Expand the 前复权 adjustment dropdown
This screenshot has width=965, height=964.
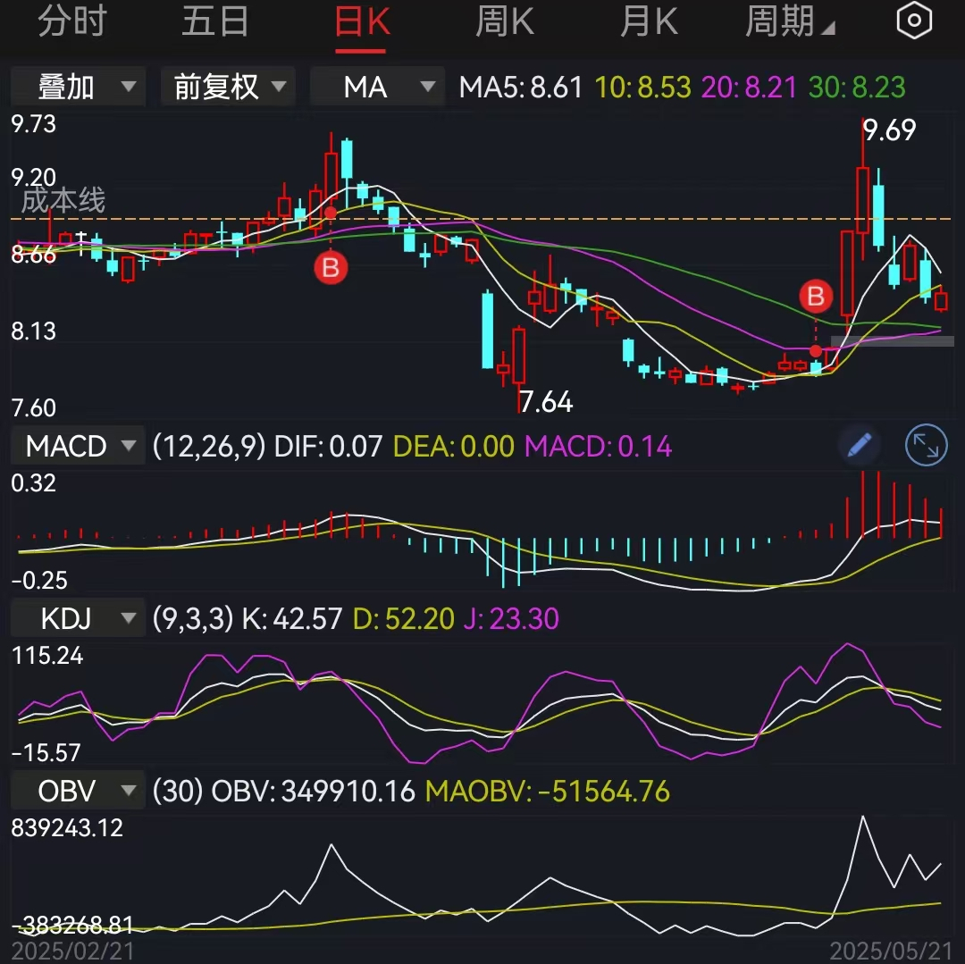click(227, 86)
